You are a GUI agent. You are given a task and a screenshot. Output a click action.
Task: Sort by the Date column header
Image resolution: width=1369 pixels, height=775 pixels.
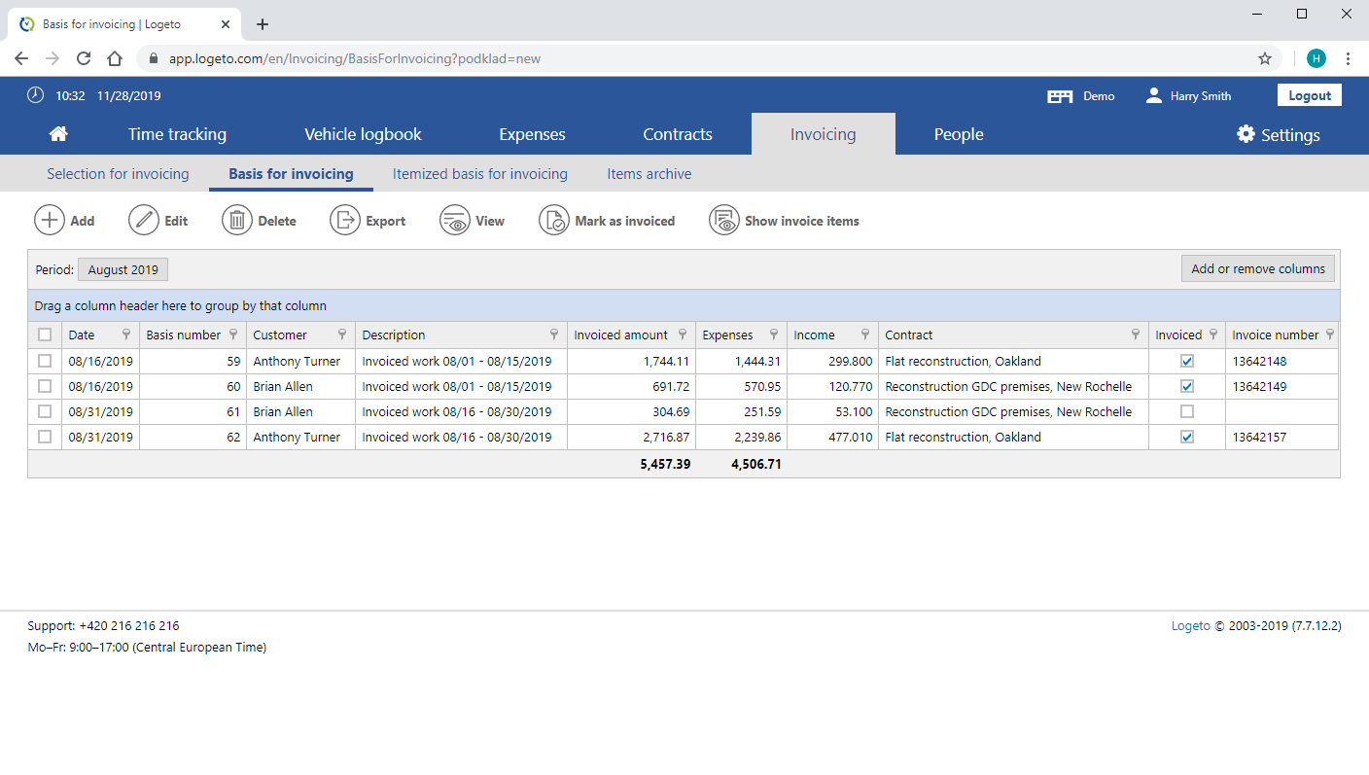point(82,335)
